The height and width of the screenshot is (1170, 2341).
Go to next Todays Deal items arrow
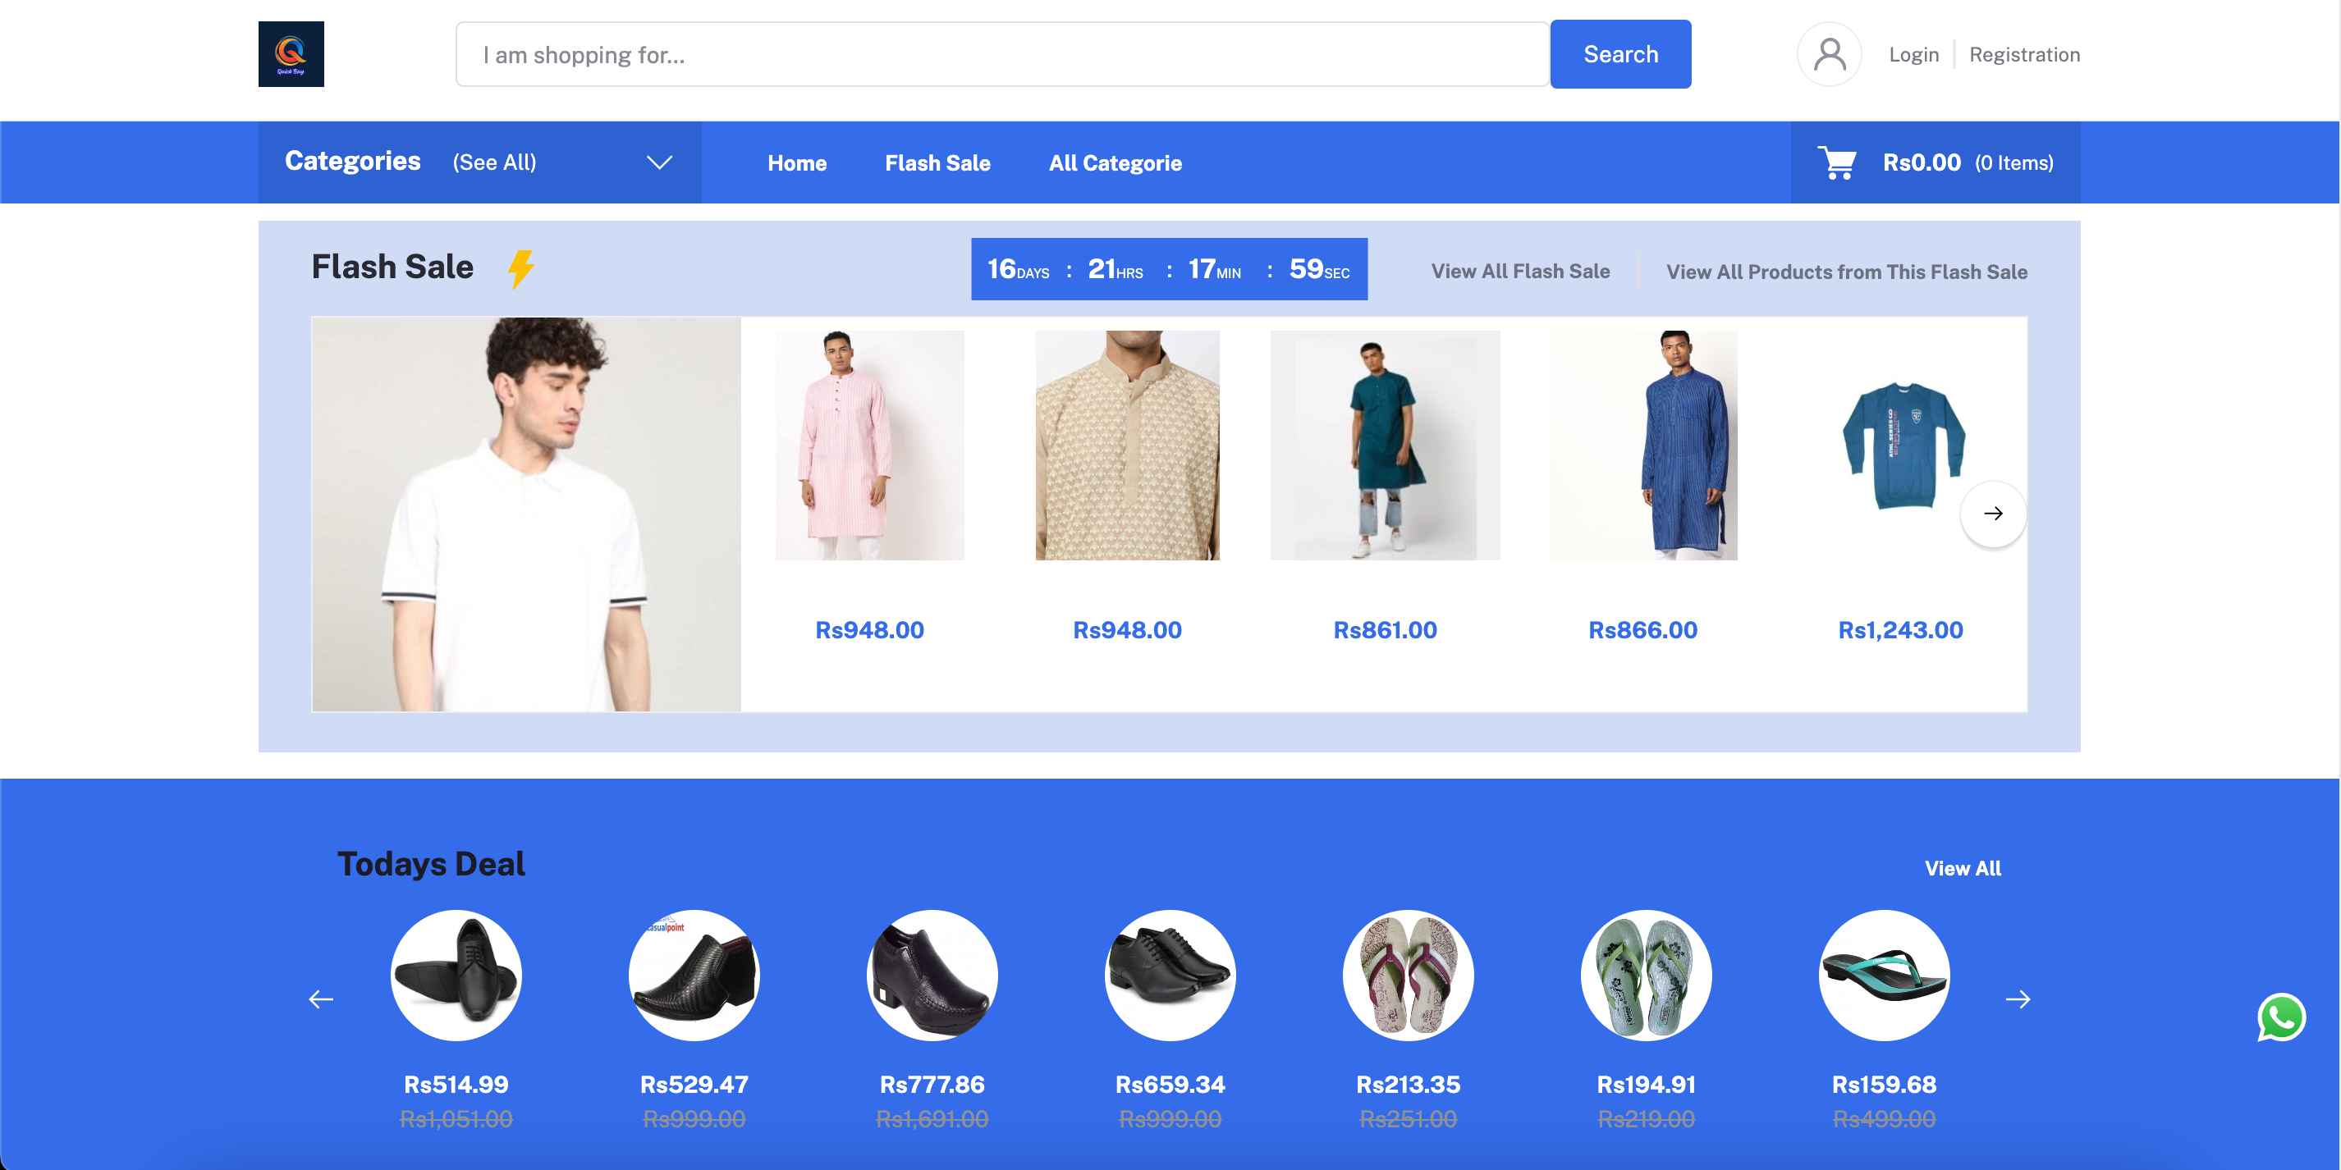(2018, 999)
